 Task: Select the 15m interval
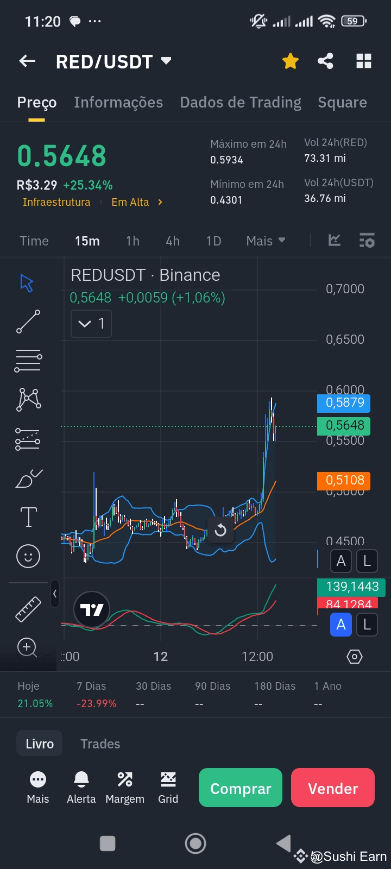tap(87, 241)
